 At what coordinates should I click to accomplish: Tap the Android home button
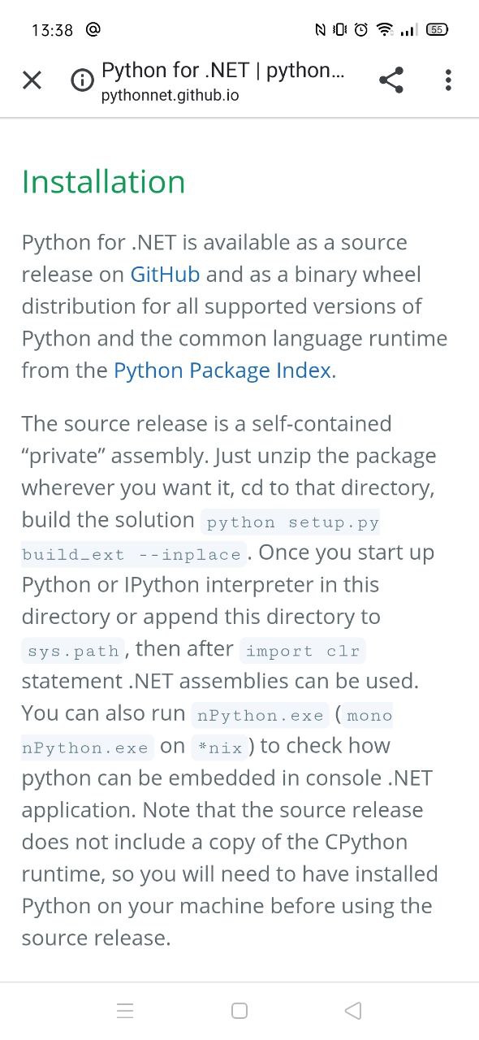(x=239, y=1011)
